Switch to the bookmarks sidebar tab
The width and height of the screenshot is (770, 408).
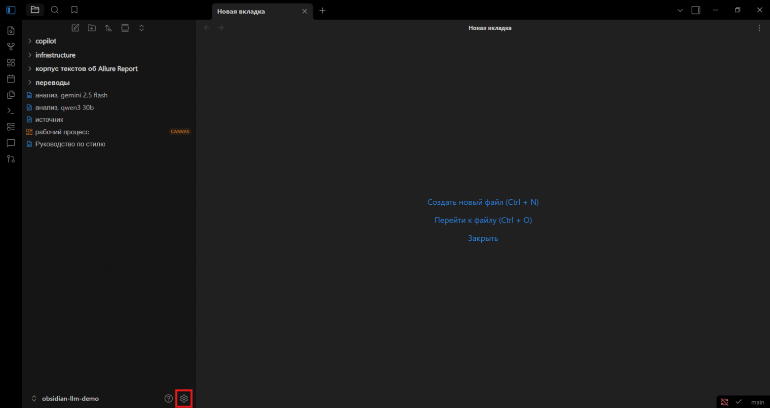74,10
